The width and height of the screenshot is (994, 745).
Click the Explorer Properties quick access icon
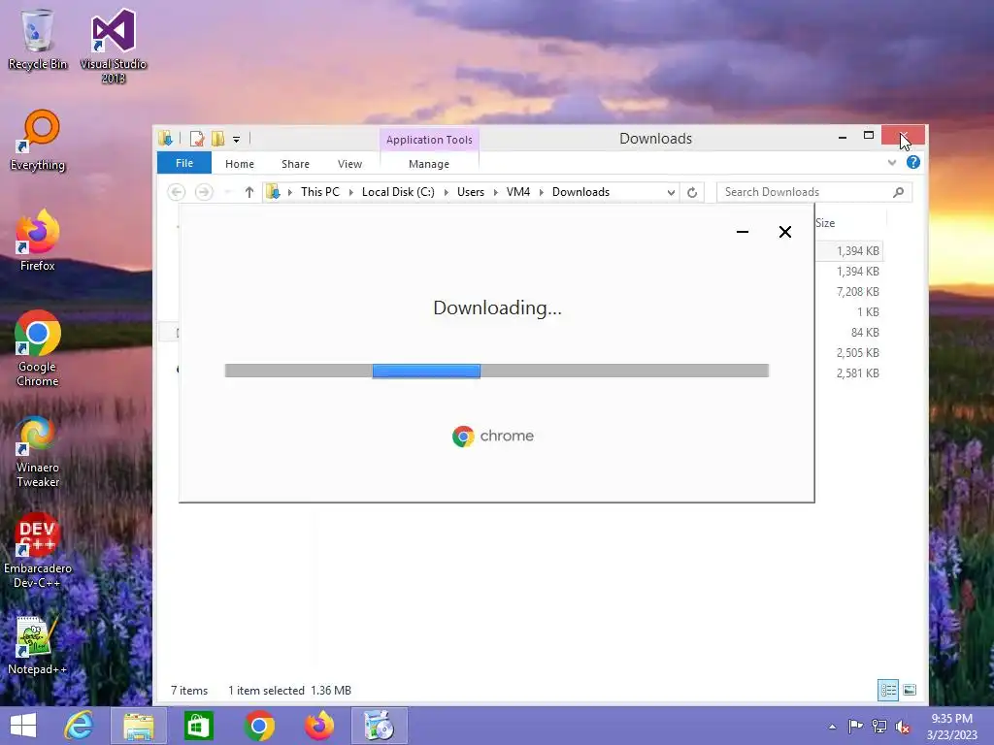pyautogui.click(x=197, y=138)
